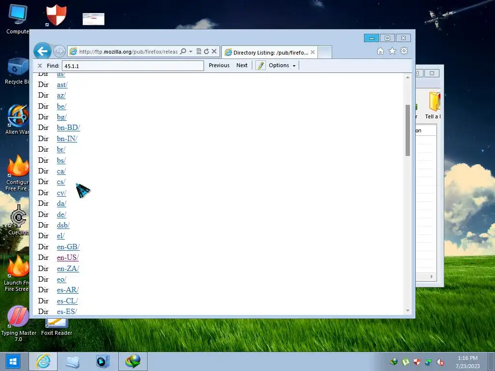The height and width of the screenshot is (371, 495).
Task: Click the Find text field containing 45.1.1
Action: coord(133,66)
